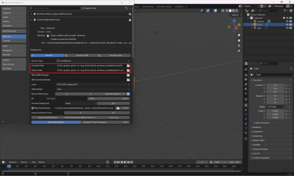Click the zoom viewport gizmo icon
Screen dimensions: 294x176
[x=239, y=35]
